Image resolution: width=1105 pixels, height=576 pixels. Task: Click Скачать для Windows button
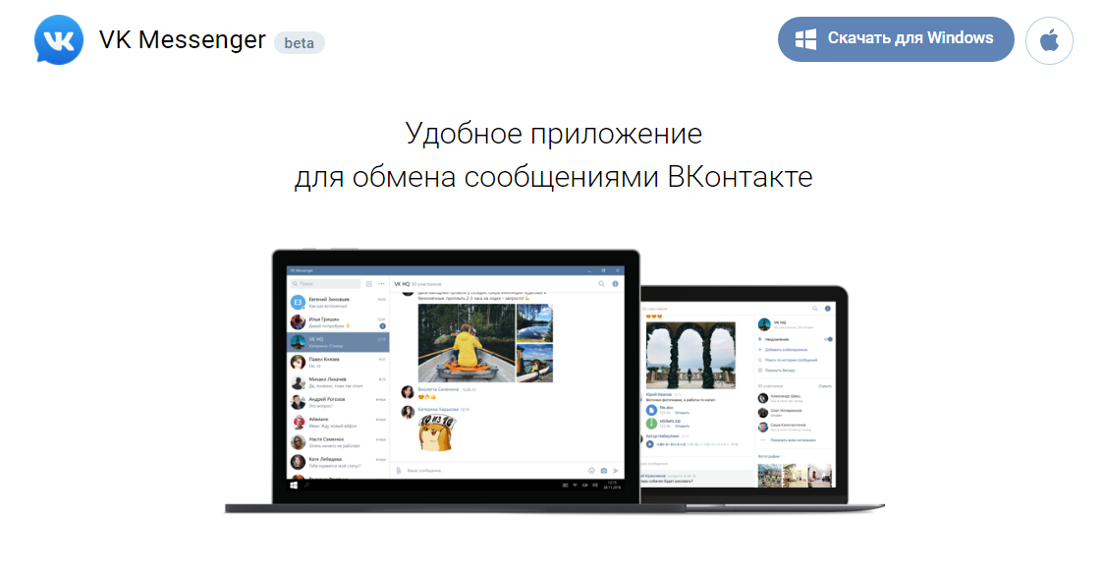pyautogui.click(x=896, y=39)
